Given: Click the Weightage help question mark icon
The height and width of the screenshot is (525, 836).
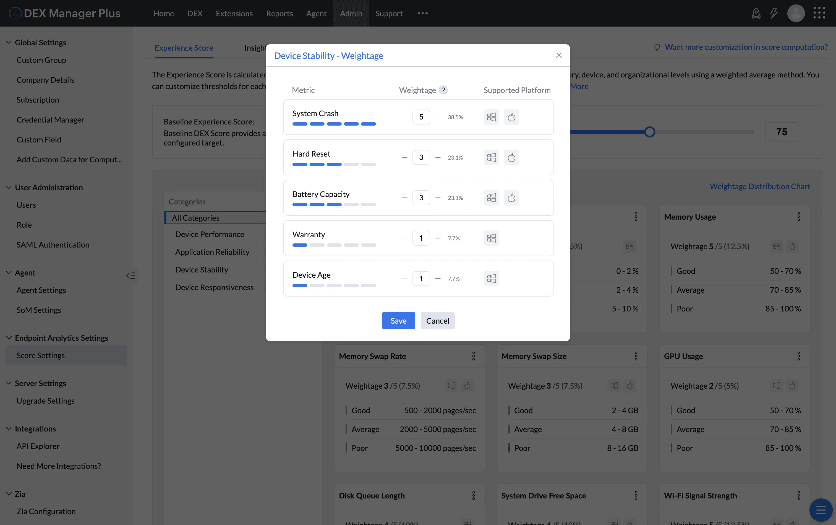Looking at the screenshot, I should click(x=443, y=90).
